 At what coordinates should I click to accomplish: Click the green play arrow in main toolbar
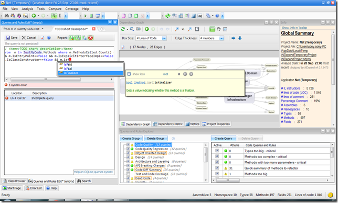[x=86, y=16]
